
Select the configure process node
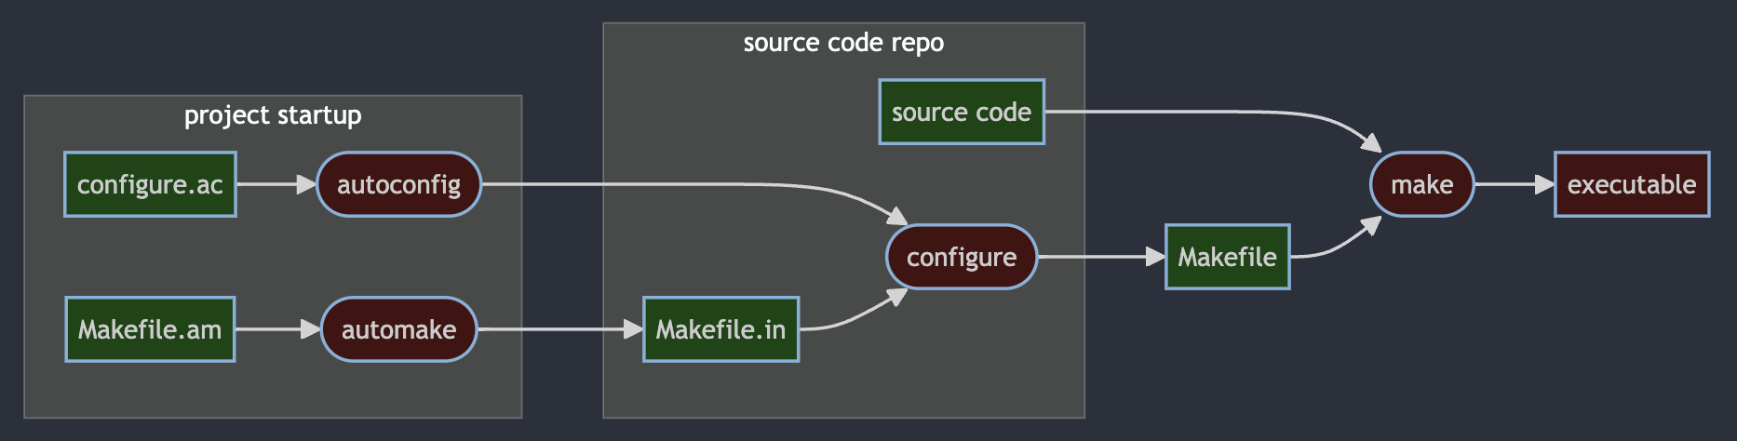[962, 257]
